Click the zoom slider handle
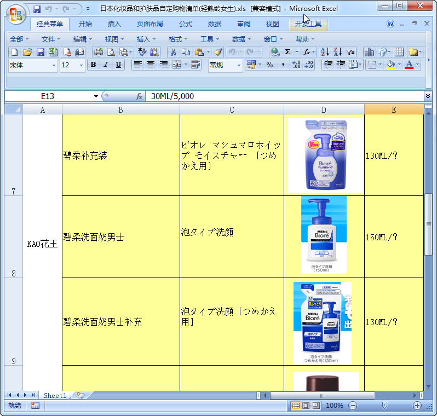 384,406
